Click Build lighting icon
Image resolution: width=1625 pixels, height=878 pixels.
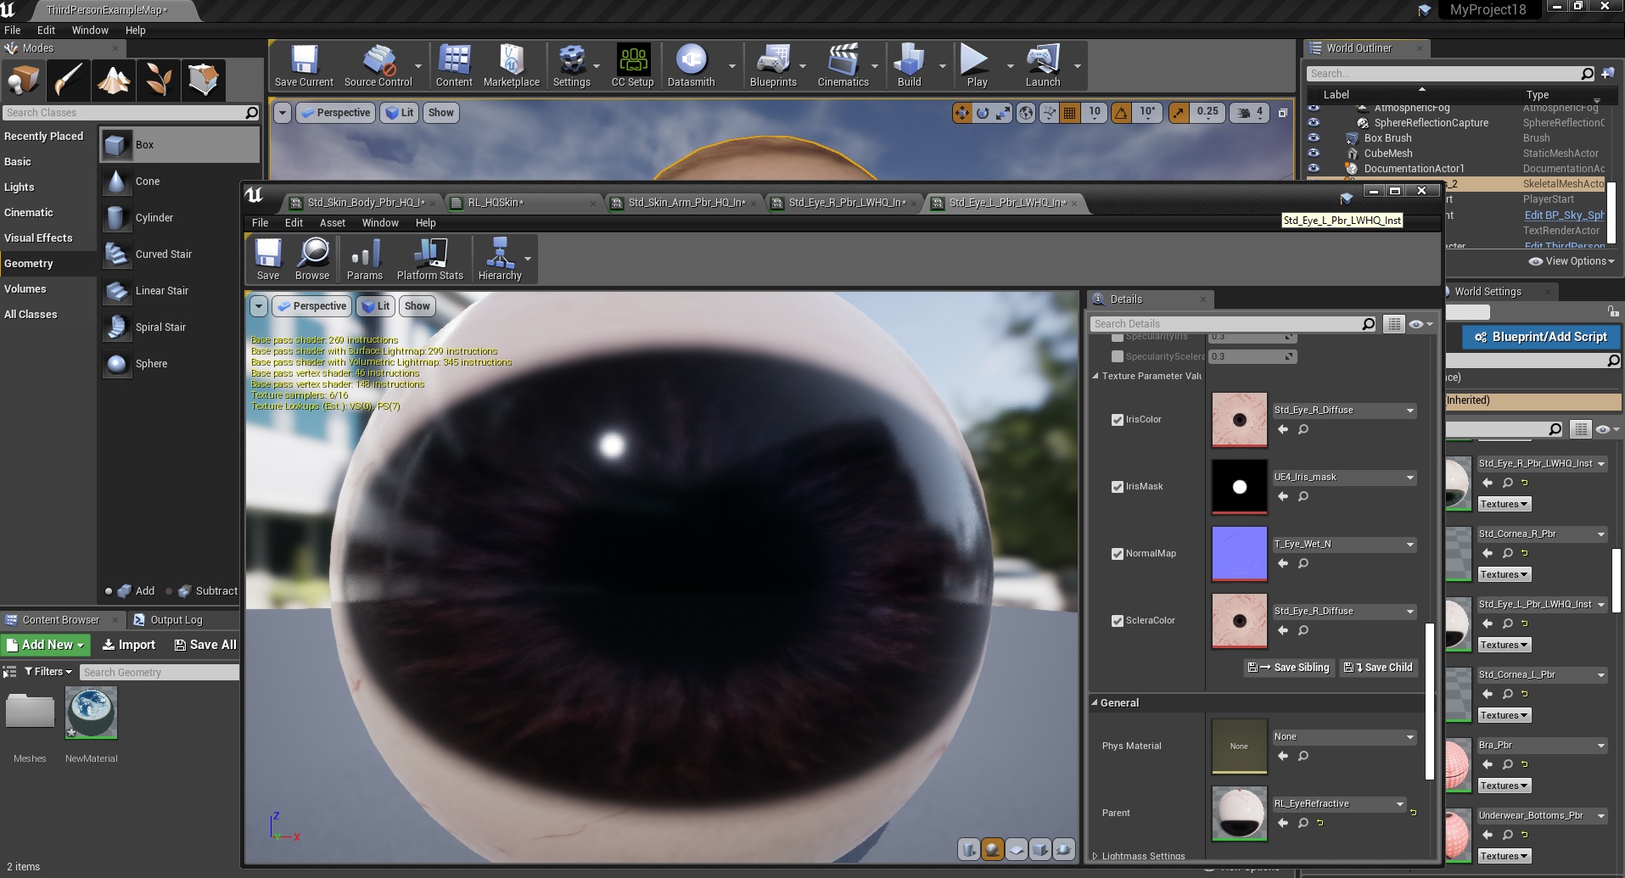909,66
